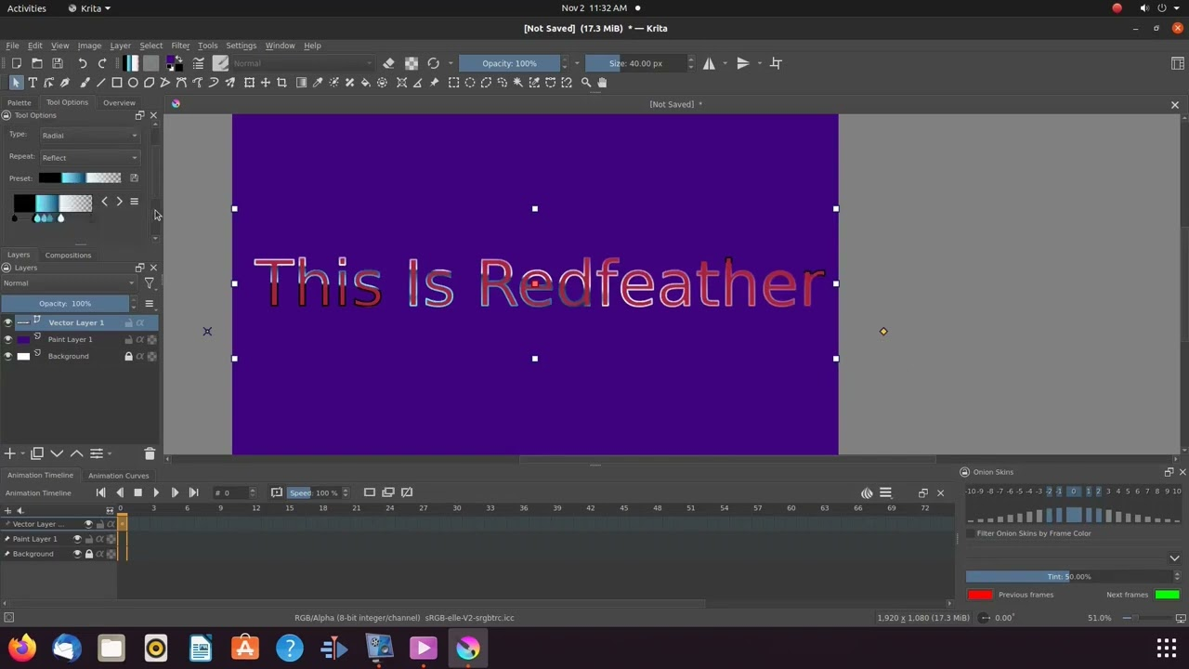Image resolution: width=1189 pixels, height=669 pixels.
Task: Switch to the Animation Curves tab
Action: pyautogui.click(x=118, y=475)
